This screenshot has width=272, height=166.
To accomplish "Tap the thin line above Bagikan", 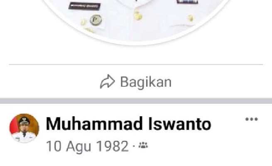I will [x=136, y=64].
